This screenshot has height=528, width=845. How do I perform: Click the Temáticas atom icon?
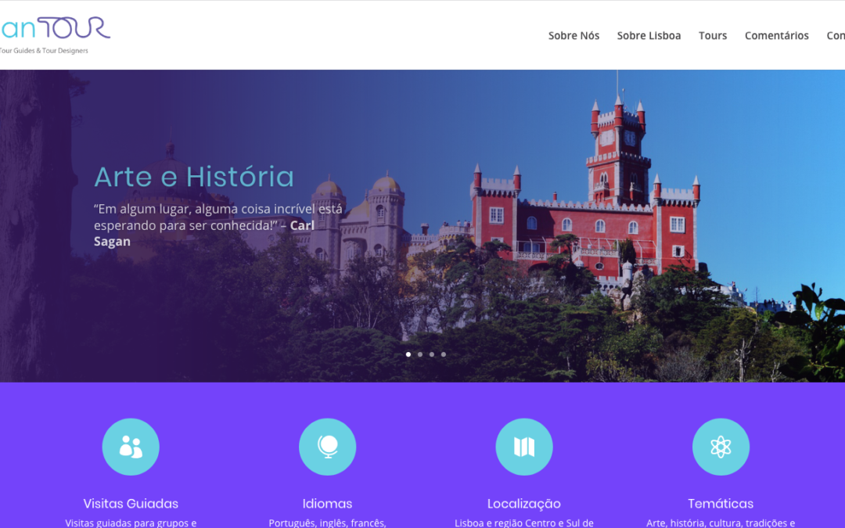721,447
